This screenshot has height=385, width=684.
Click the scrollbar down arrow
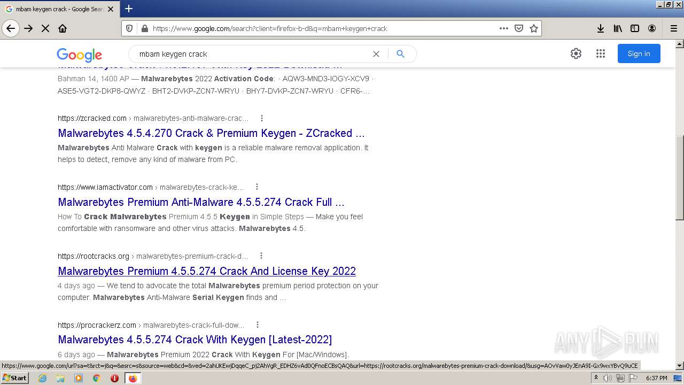click(x=680, y=366)
